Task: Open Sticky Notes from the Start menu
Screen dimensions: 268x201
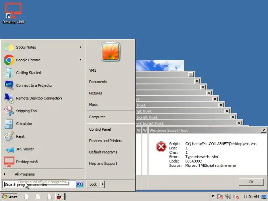Action: click(x=43, y=47)
